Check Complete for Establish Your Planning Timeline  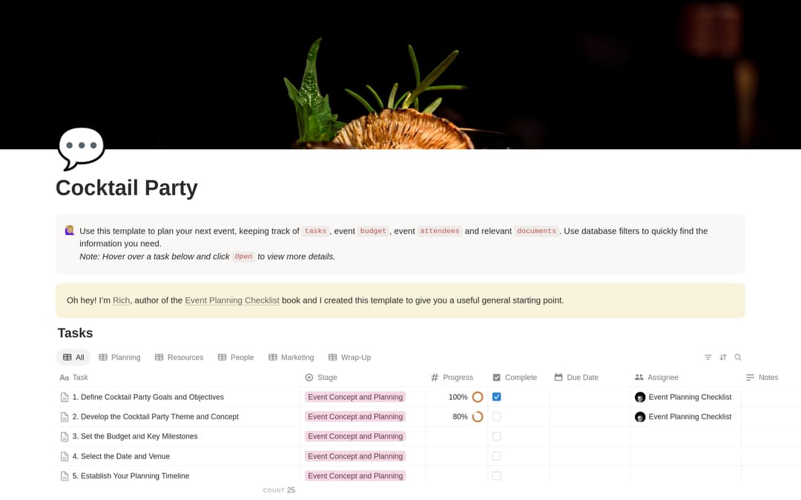(496, 476)
